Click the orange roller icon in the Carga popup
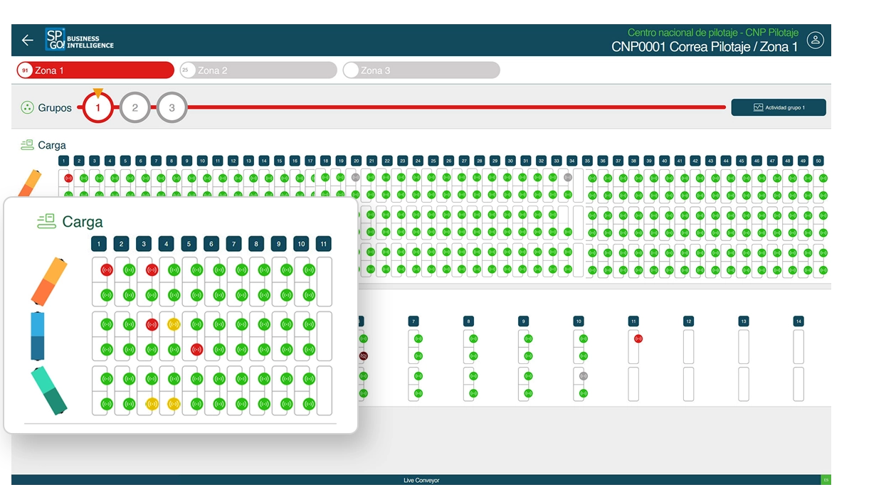 click(x=50, y=282)
